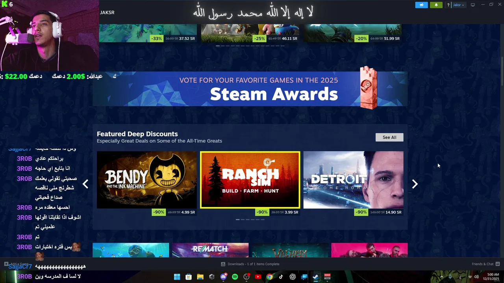Screen dimensions: 504x283
Task: Open ChatGPT from the taskbar
Action: [293, 277]
